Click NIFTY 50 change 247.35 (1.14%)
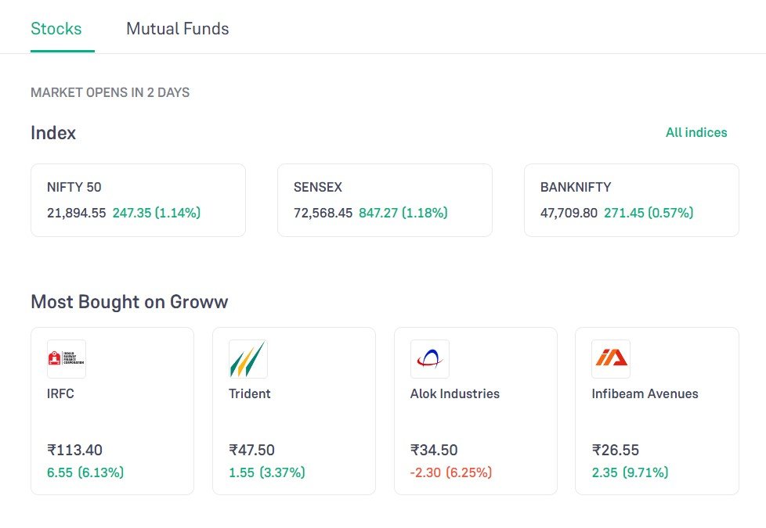 157,214
